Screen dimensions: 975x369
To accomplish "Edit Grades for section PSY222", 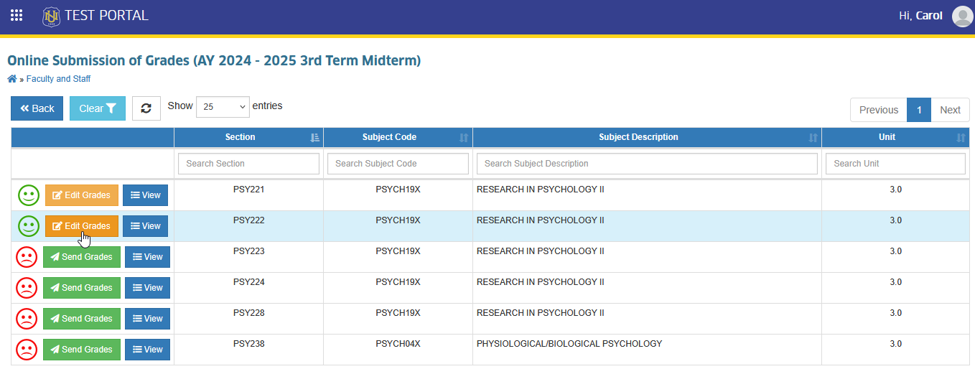I will tap(82, 226).
